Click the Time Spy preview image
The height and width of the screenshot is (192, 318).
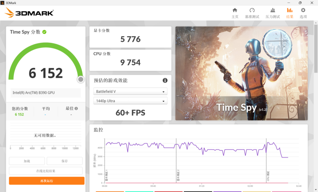click(241, 74)
